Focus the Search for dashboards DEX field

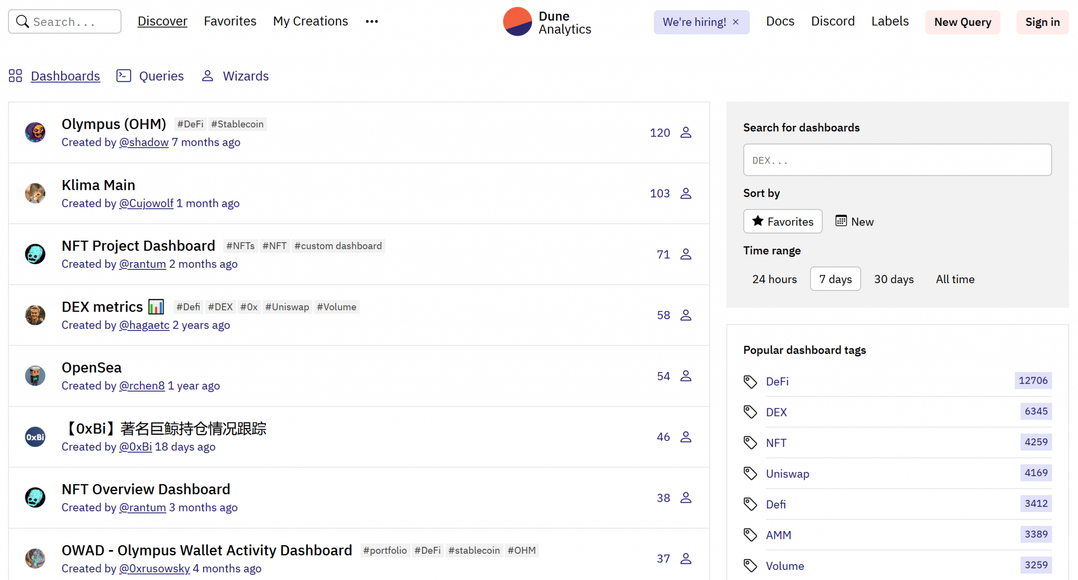click(x=897, y=160)
